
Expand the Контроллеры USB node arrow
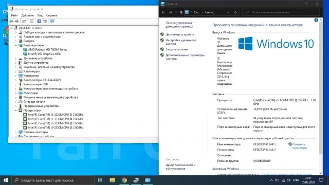(16, 84)
